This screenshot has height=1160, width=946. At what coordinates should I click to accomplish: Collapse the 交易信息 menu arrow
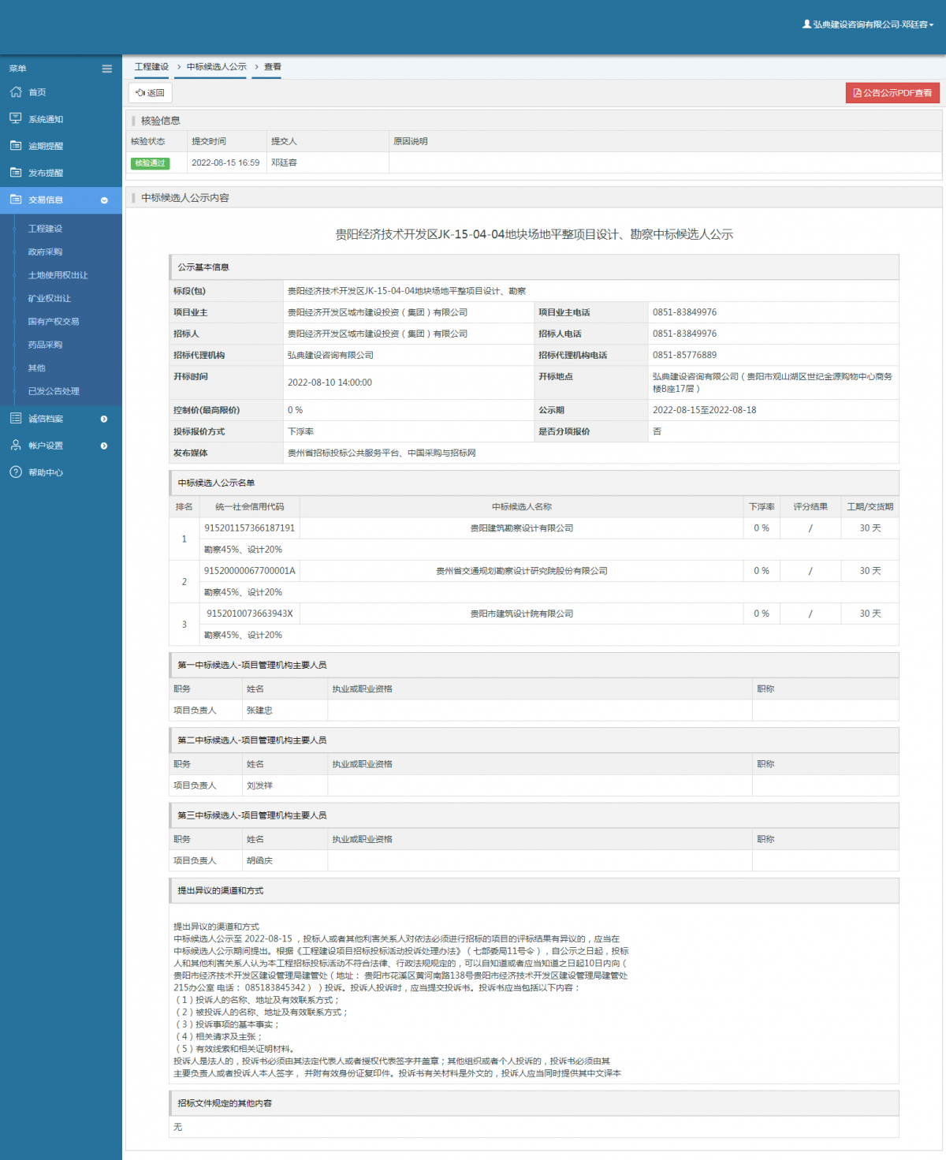click(x=104, y=200)
